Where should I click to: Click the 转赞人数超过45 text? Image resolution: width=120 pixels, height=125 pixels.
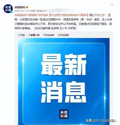tap(38, 11)
